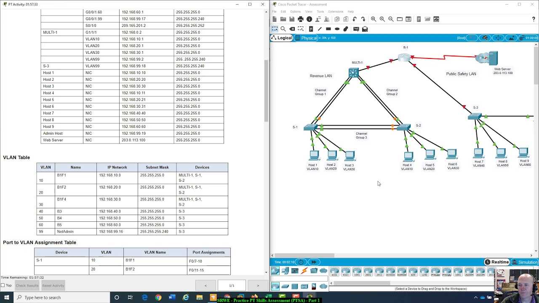Image resolution: width=539 pixels, height=303 pixels.
Task: Select the Routers subcategory icon
Action: (275, 286)
